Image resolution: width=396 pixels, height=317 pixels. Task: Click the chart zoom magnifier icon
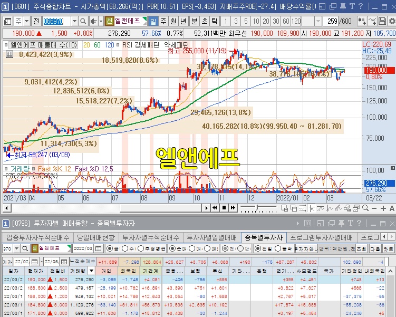tap(365, 208)
